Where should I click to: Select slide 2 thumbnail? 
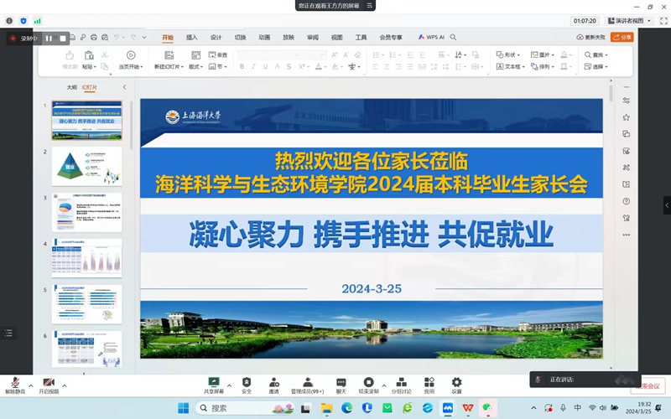click(86, 166)
